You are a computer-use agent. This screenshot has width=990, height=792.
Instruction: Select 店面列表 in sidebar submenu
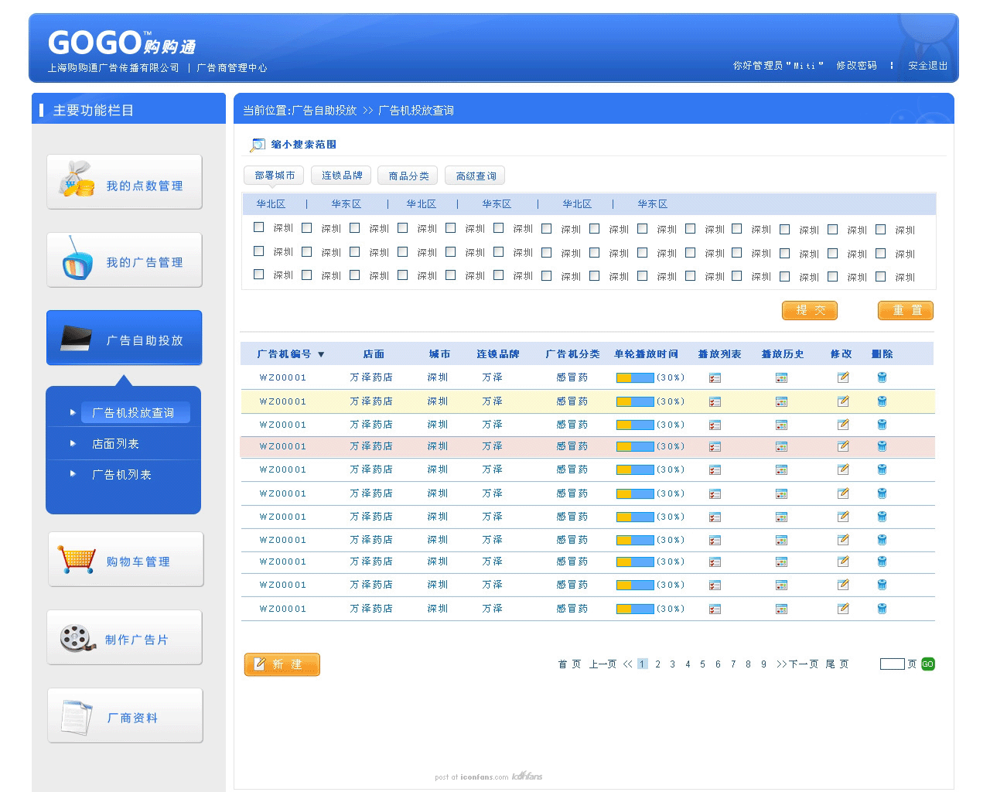click(115, 444)
